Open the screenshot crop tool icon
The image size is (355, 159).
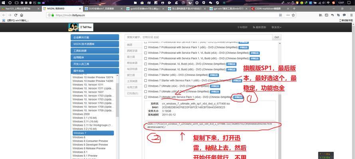tap(338, 15)
